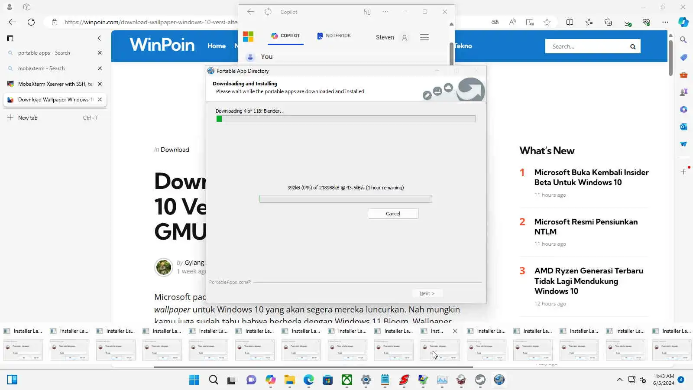Screen dimensions: 693x390
Task: Open the Outlook icon in Edge sidebar
Action: pyautogui.click(x=683, y=127)
